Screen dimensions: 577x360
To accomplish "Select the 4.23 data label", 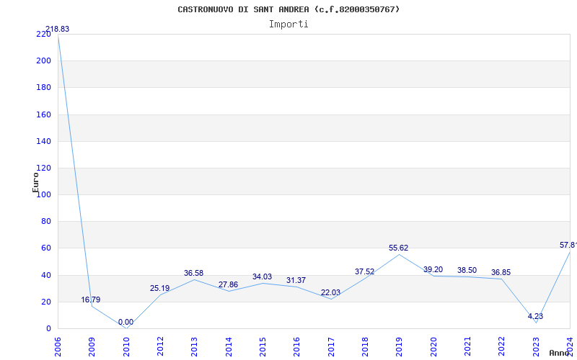I will tap(535, 316).
